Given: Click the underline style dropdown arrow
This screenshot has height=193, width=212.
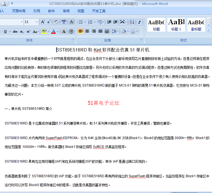Looking at the screenshot, I should 10,32.
